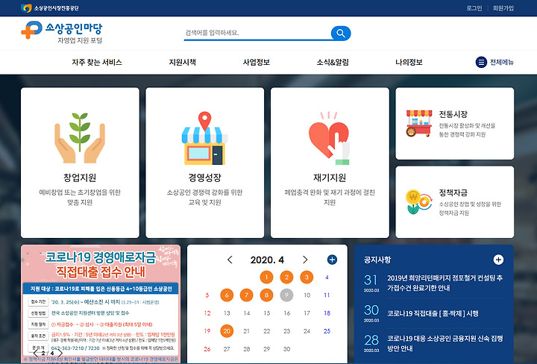Select highlighted date 1 in calendar

[266, 277]
